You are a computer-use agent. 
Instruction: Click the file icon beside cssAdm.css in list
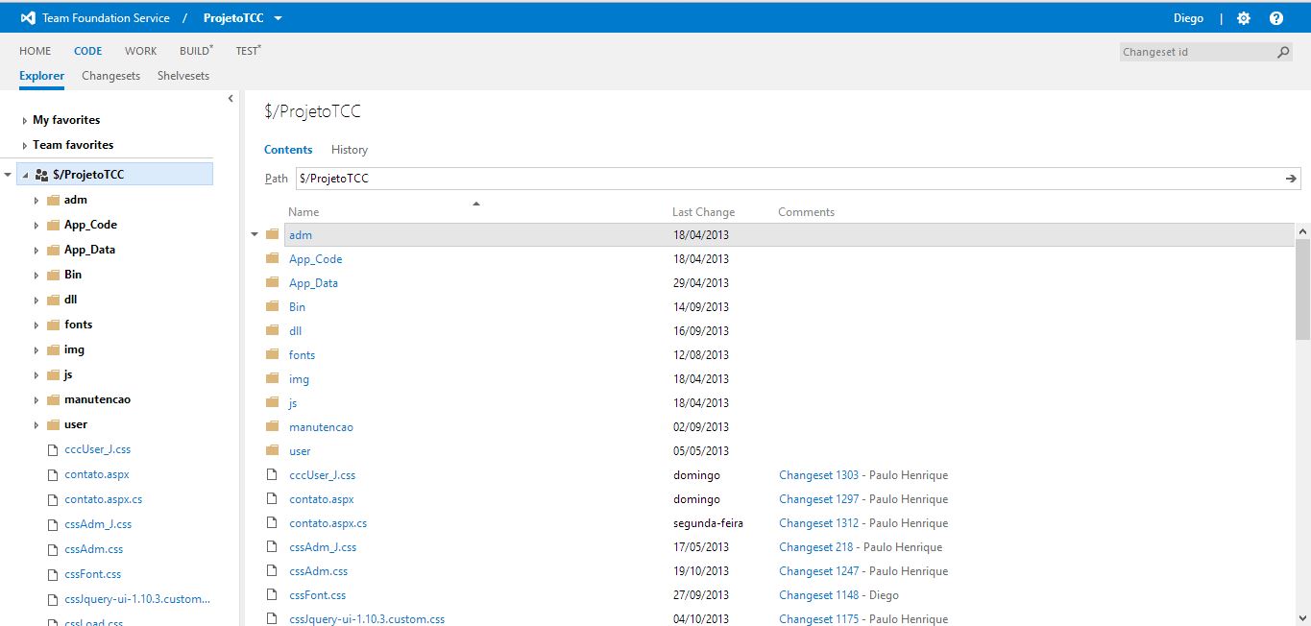point(273,570)
